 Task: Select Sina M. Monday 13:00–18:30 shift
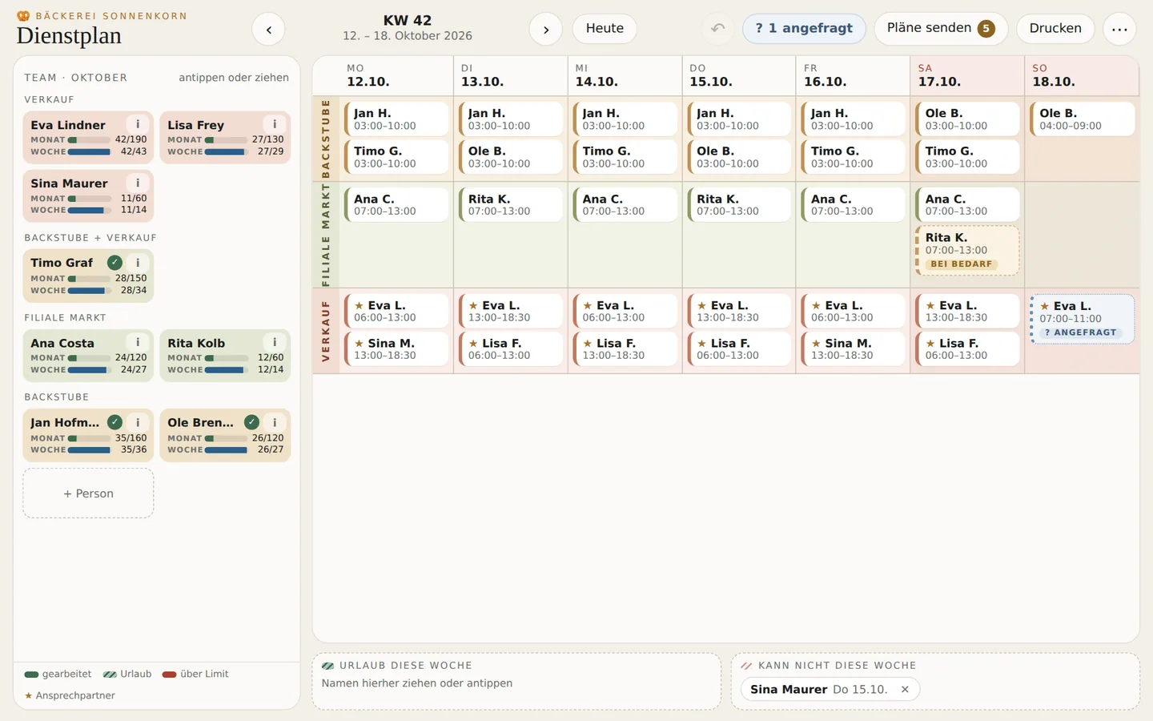tap(396, 348)
